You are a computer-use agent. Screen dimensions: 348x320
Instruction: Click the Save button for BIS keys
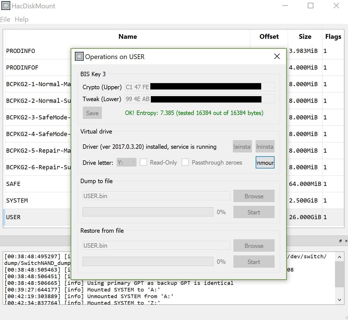[x=92, y=113]
